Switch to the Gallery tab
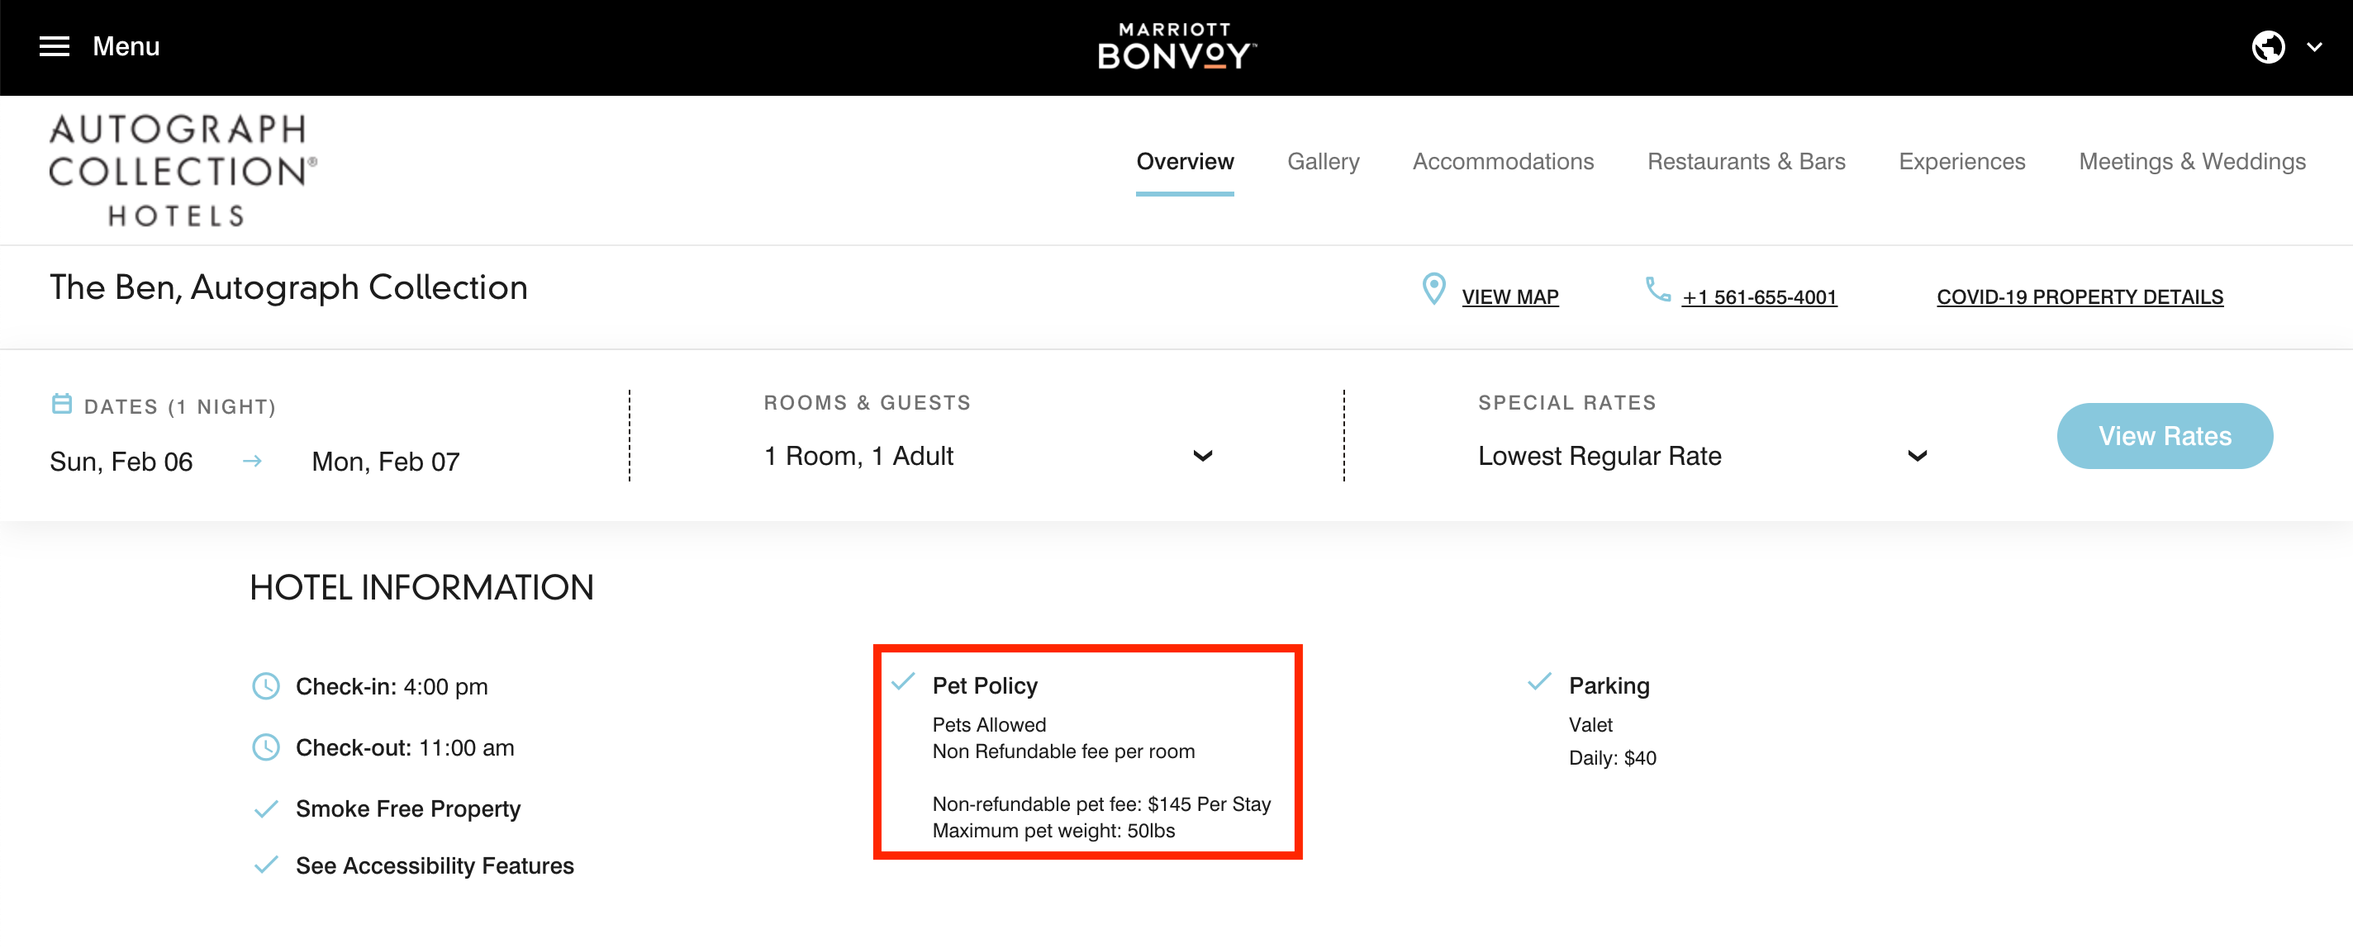Screen dimensions: 2353x948 pos(1322,162)
